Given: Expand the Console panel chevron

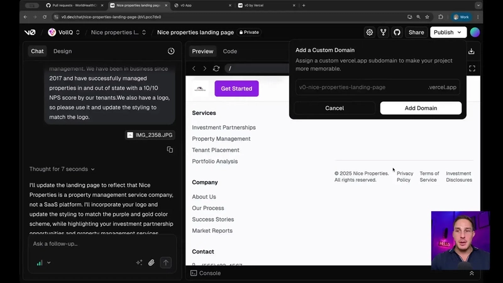Looking at the screenshot, I should (472, 274).
